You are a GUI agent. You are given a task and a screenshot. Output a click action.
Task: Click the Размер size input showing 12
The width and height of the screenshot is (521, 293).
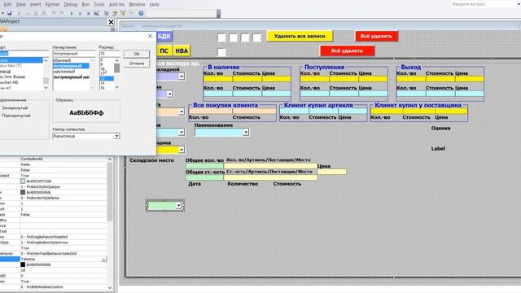pyautogui.click(x=110, y=54)
